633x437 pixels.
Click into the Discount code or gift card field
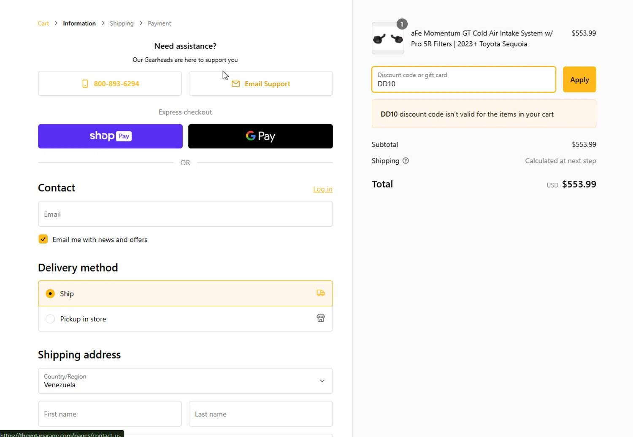(x=463, y=79)
